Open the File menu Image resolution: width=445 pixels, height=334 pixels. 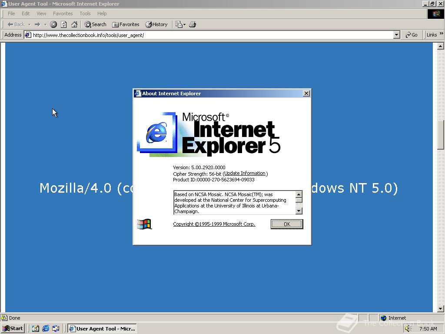[11, 13]
